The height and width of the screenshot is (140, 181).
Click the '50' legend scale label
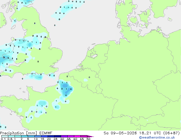tap(88, 139)
